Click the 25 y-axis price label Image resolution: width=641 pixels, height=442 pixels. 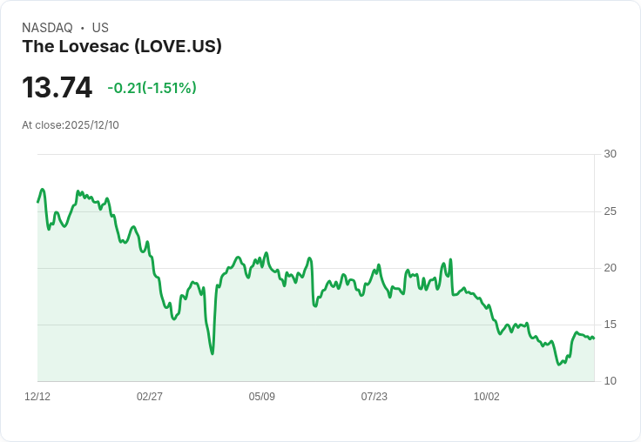[610, 211]
